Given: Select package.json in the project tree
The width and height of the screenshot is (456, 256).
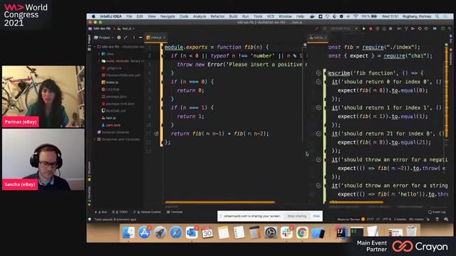Looking at the screenshot, I should pos(114,97).
